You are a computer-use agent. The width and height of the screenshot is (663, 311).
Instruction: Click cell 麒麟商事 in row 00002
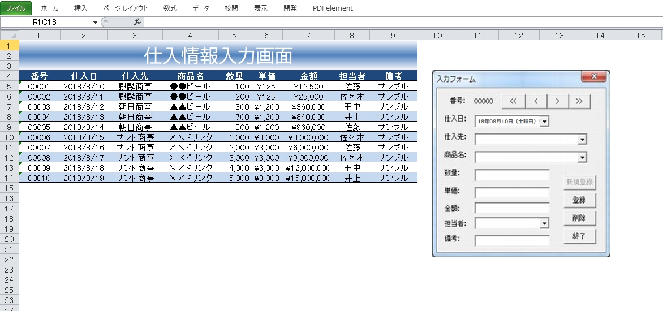click(x=135, y=97)
